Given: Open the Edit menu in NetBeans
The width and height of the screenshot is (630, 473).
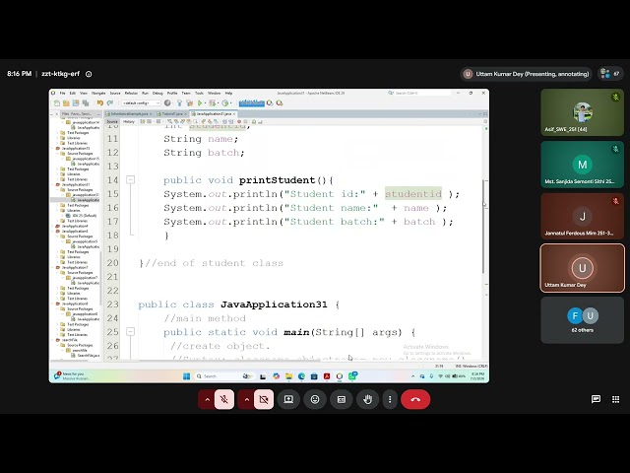Looking at the screenshot, I should click(x=72, y=93).
